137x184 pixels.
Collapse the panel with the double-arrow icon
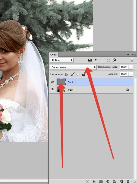tap(128, 54)
